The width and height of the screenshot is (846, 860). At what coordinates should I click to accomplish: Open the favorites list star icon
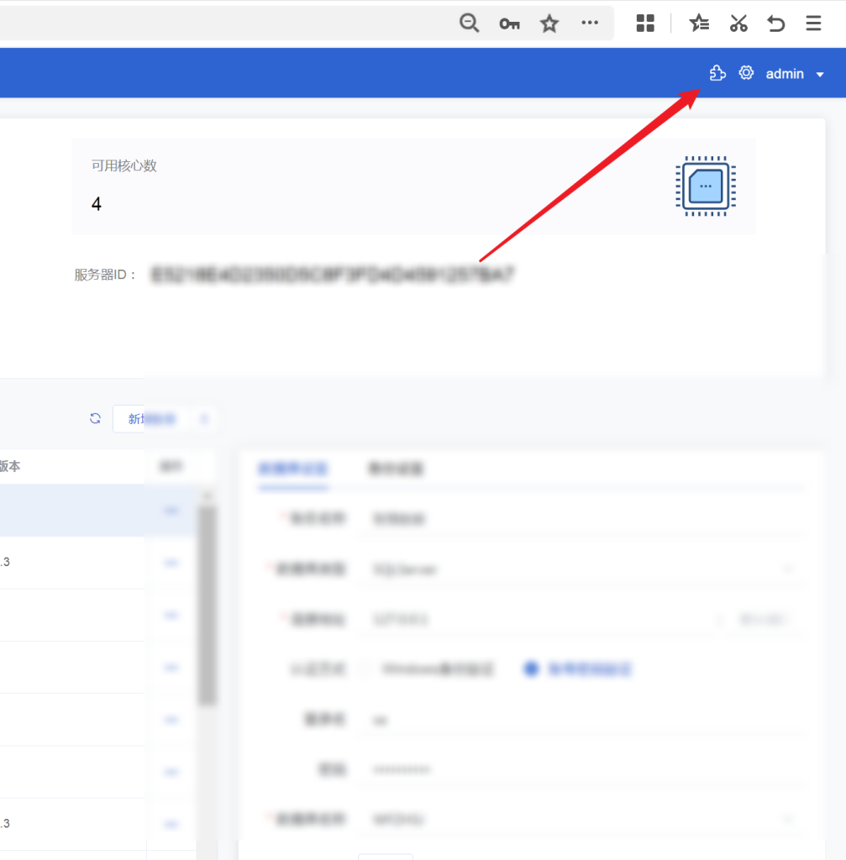[x=699, y=23]
